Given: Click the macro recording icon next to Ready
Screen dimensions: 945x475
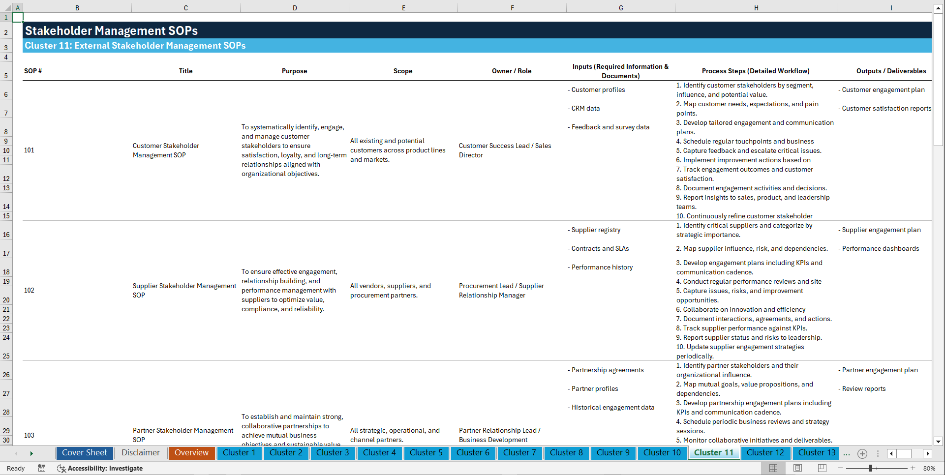Looking at the screenshot, I should [42, 468].
